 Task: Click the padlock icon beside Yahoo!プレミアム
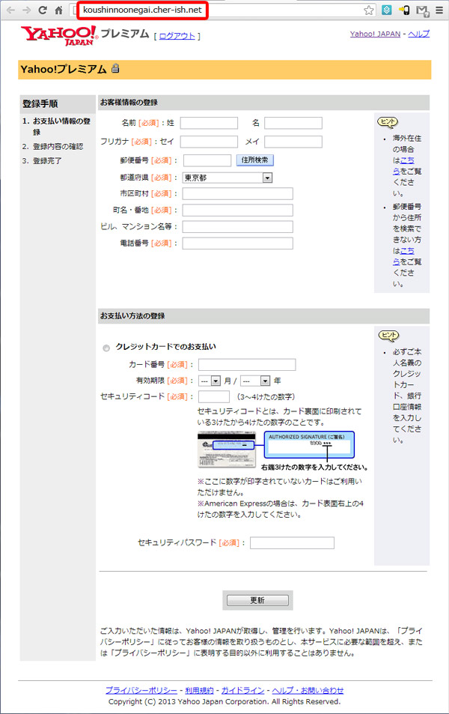[x=115, y=68]
